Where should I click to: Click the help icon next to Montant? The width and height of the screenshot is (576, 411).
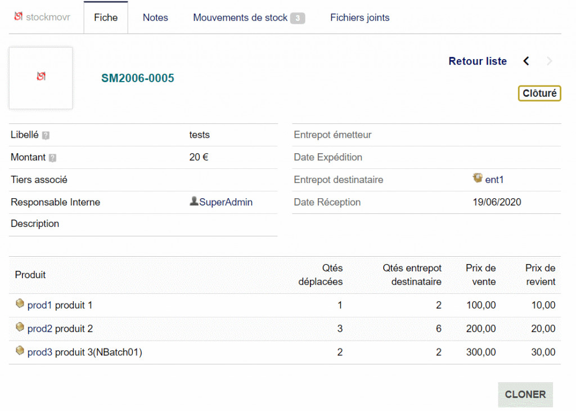pos(52,158)
